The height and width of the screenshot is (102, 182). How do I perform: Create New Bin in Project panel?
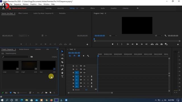pos(46,93)
